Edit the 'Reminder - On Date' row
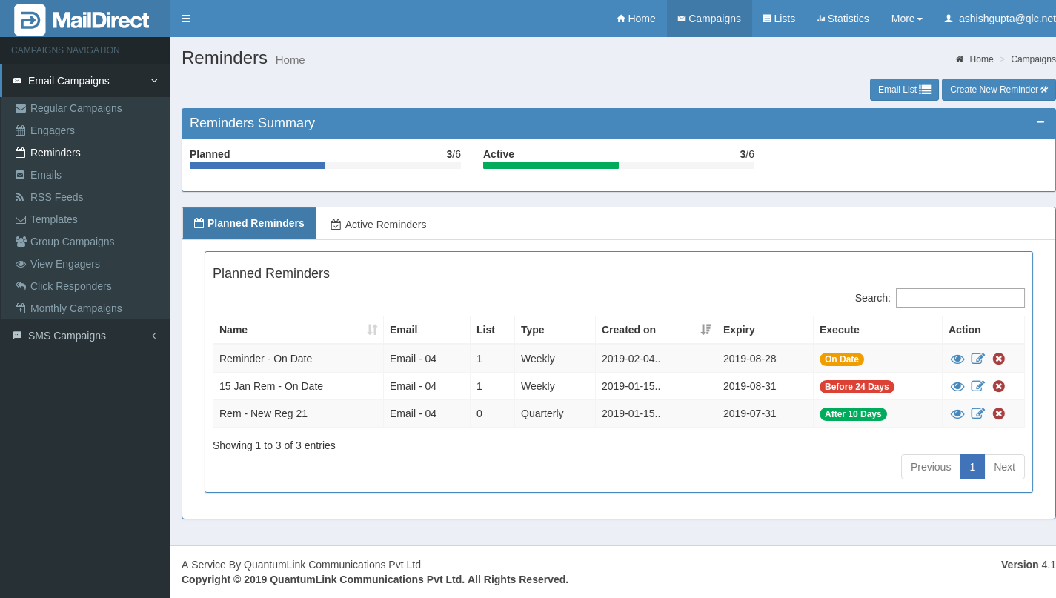The width and height of the screenshot is (1056, 598). click(x=978, y=359)
